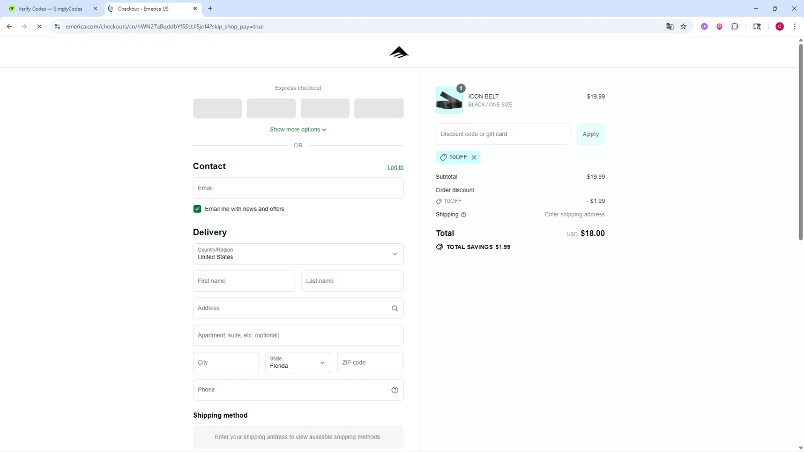
Task: Focus the Phone input field
Action: coord(298,390)
